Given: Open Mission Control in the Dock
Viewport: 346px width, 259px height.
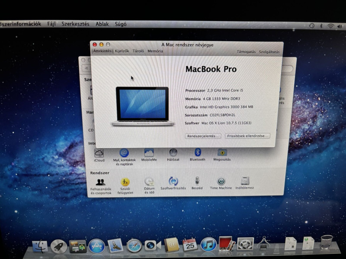Looking at the screenshot, I should point(77,246).
